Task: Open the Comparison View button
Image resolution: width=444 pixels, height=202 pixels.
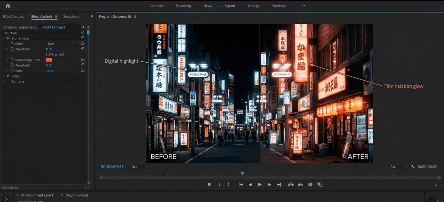Action: (320, 185)
